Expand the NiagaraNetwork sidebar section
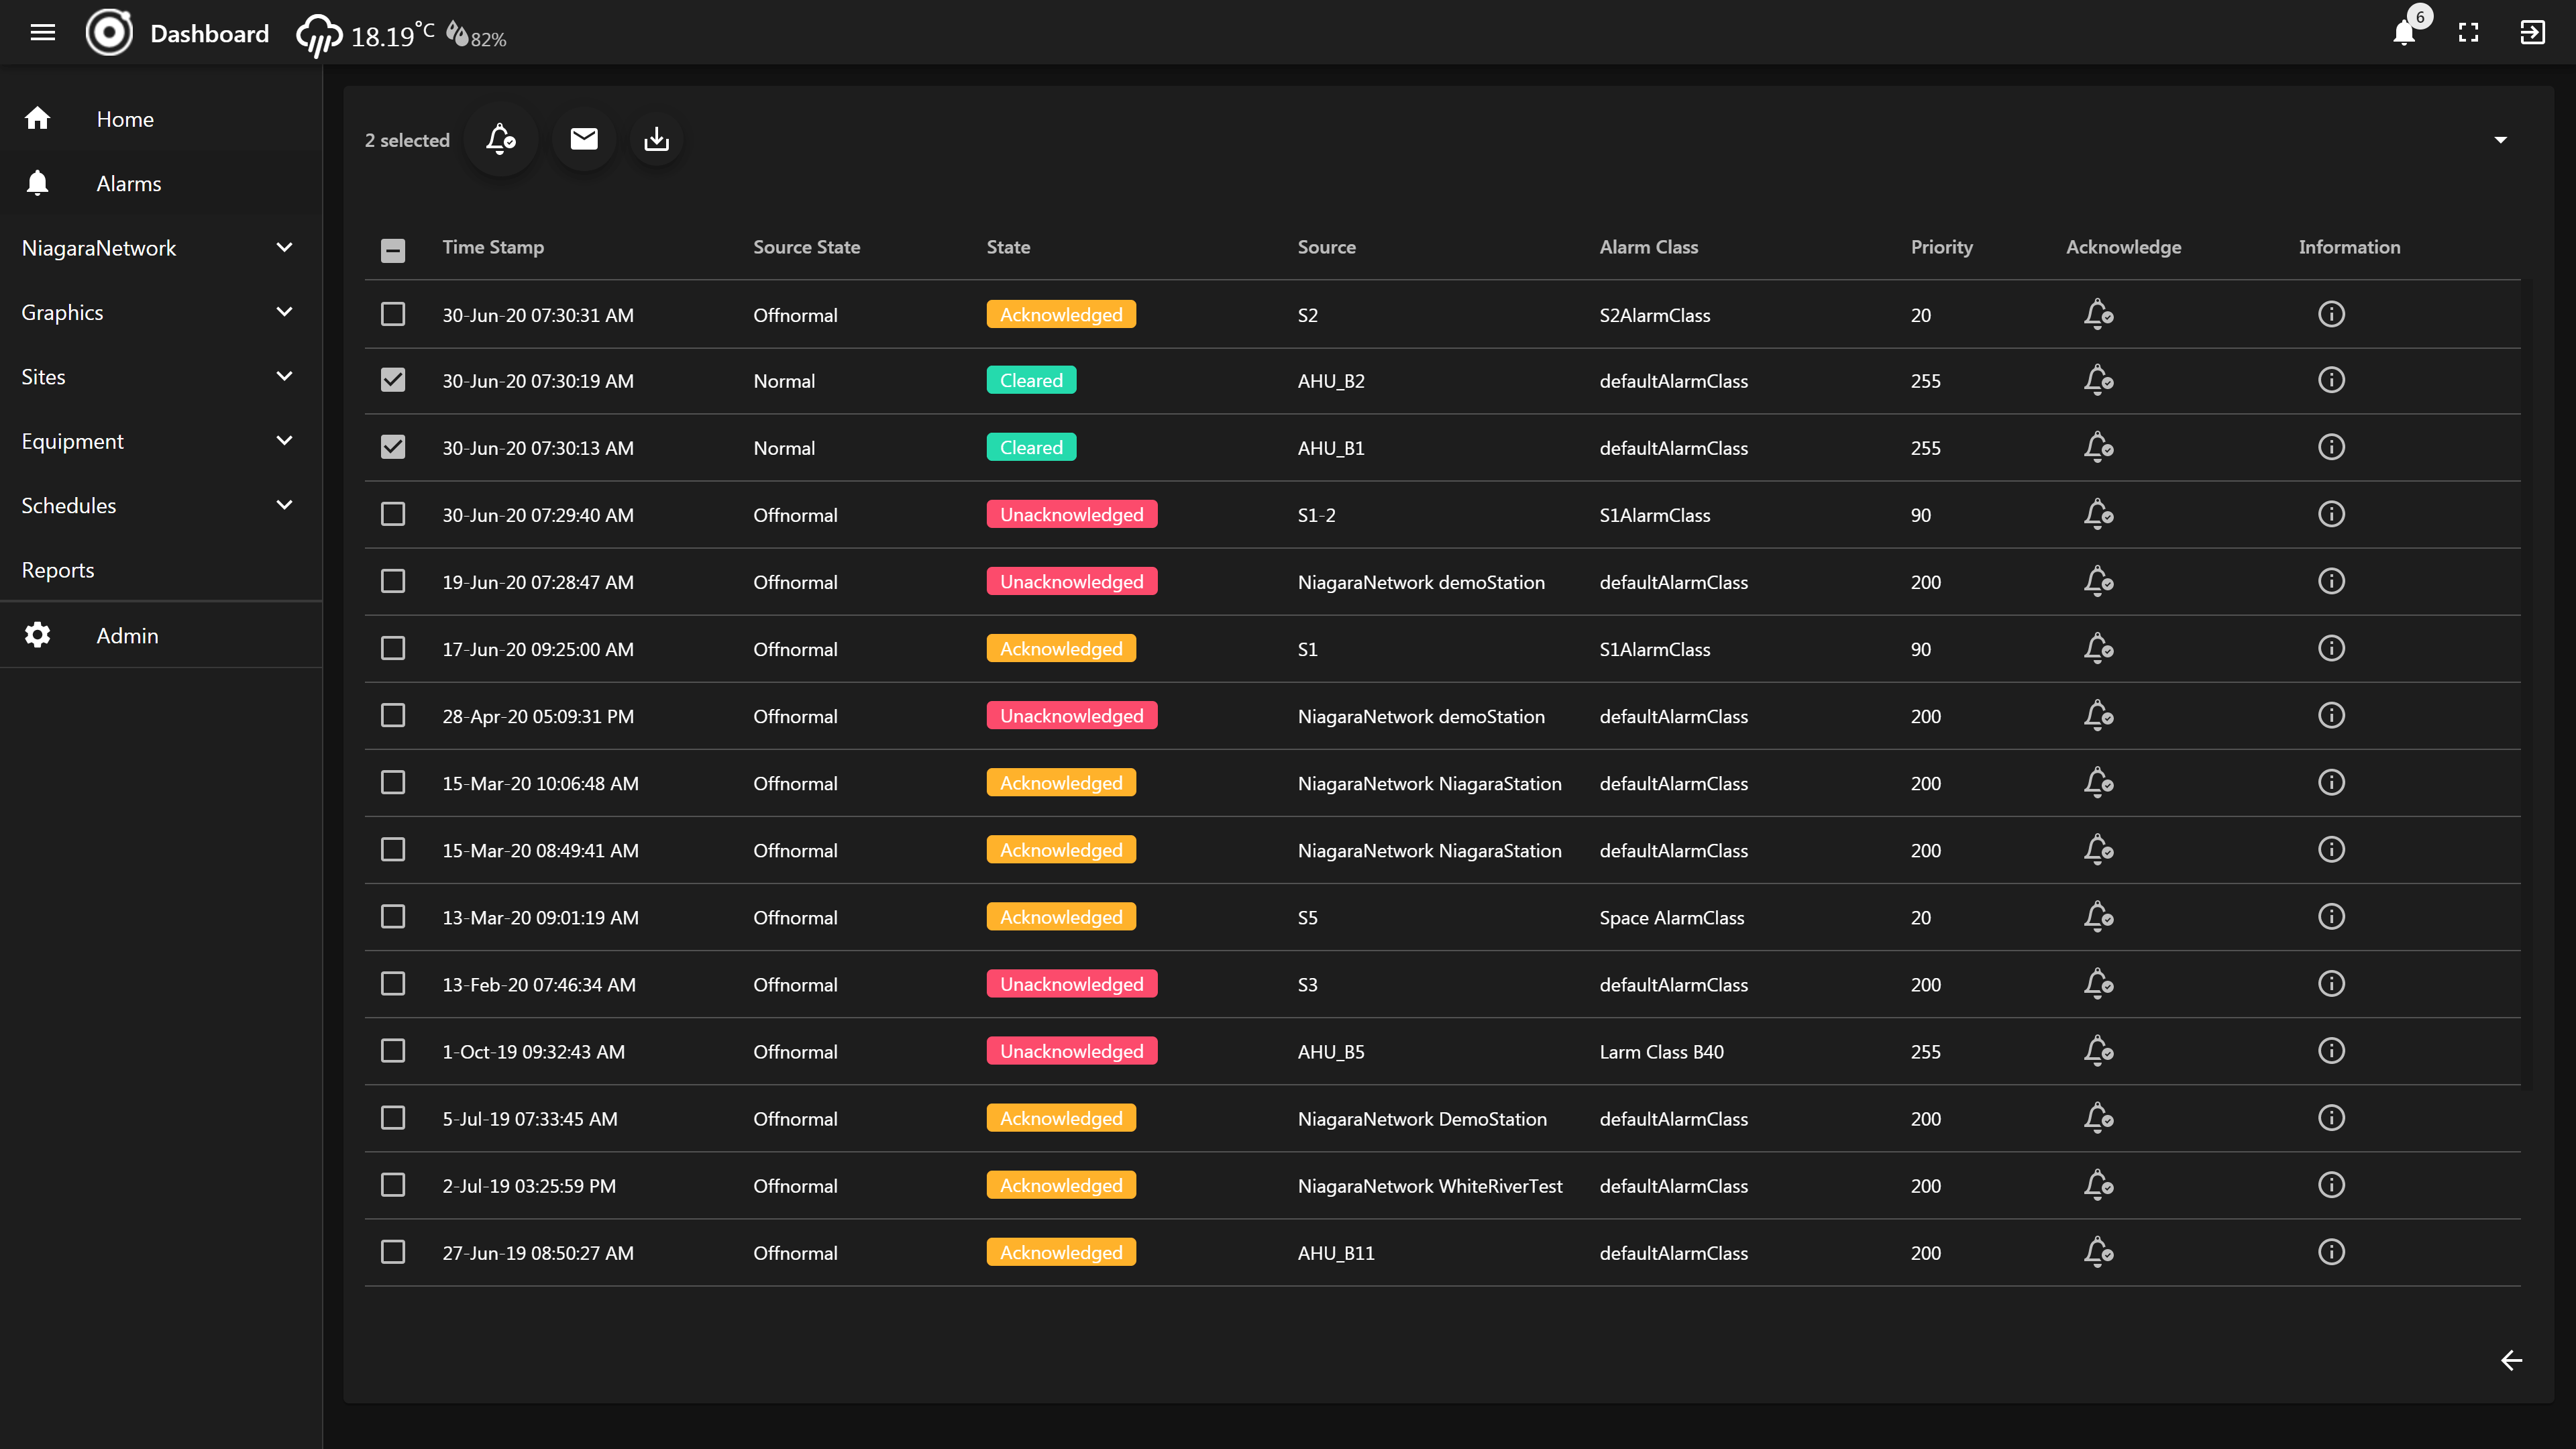The image size is (2576, 1449). pos(284,247)
